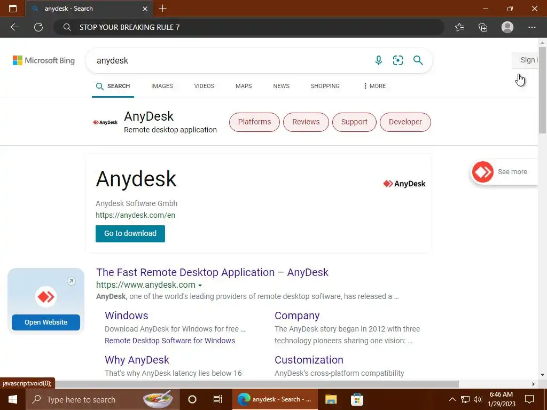
Task: Switch to the VIDEOS tab
Action: click(204, 86)
